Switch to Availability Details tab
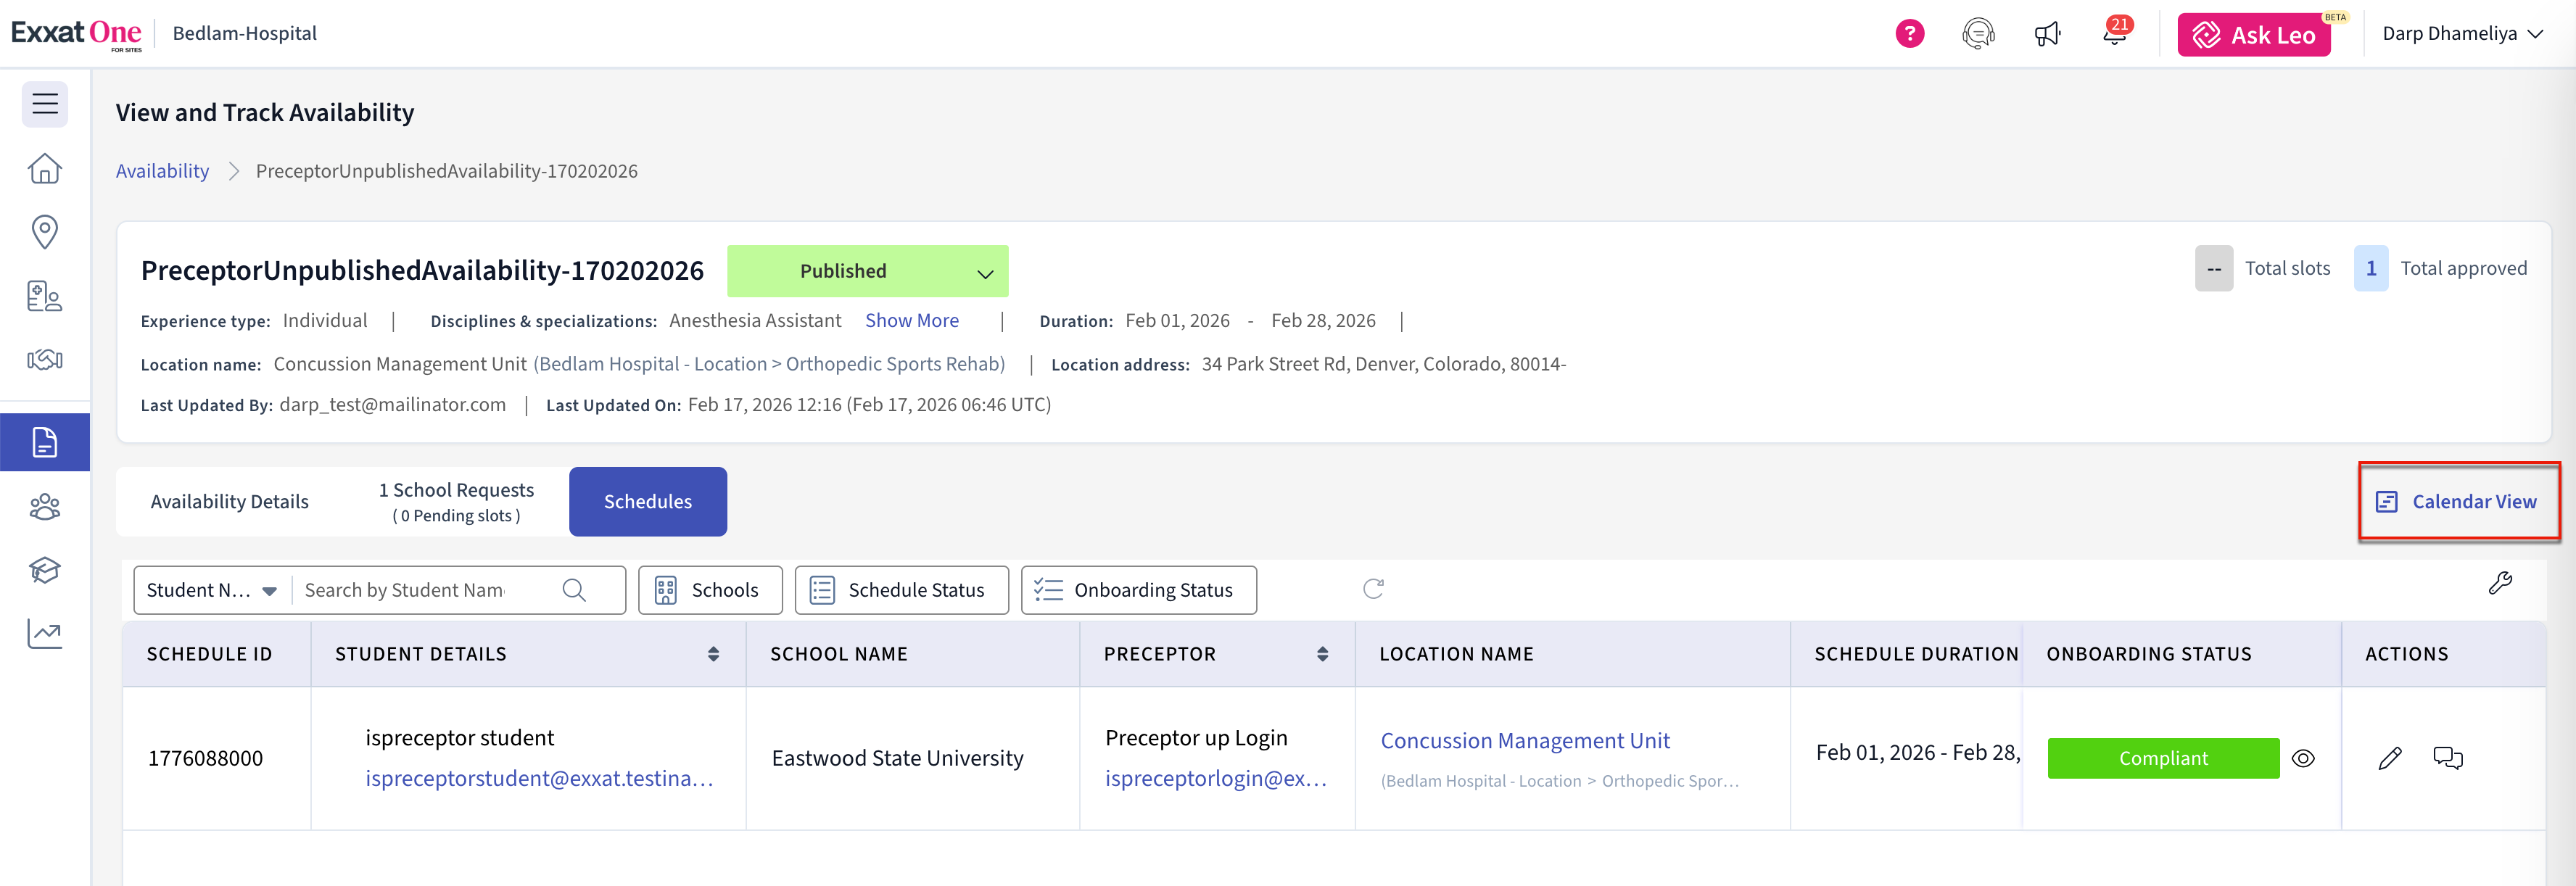2576x886 pixels. 229,502
